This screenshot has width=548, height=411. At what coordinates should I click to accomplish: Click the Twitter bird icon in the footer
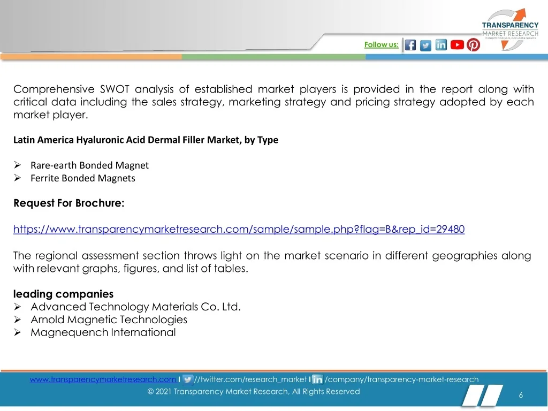pos(188,379)
